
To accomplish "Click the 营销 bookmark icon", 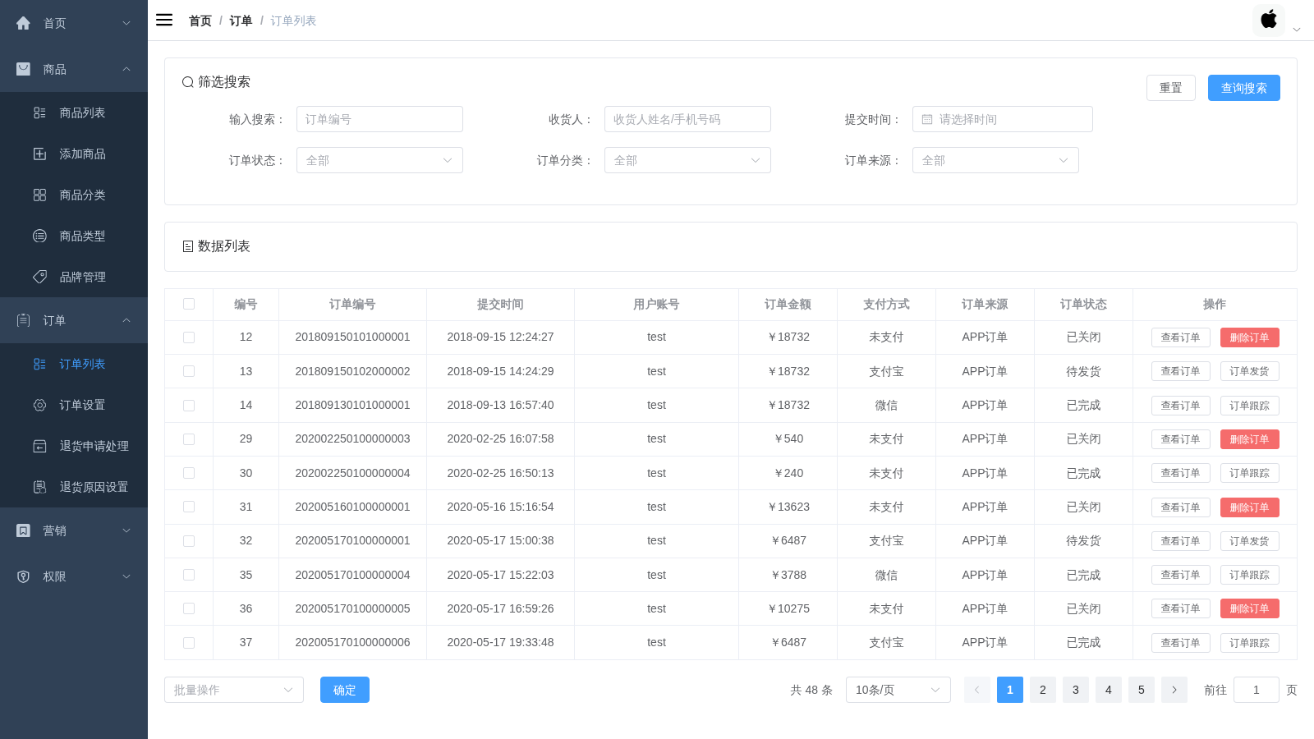I will (x=23, y=530).
